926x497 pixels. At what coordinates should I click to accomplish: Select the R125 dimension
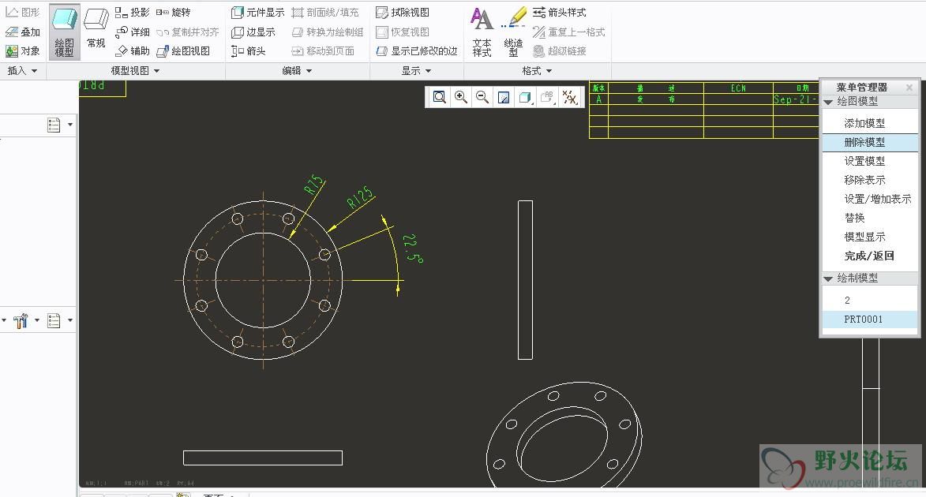pos(360,197)
